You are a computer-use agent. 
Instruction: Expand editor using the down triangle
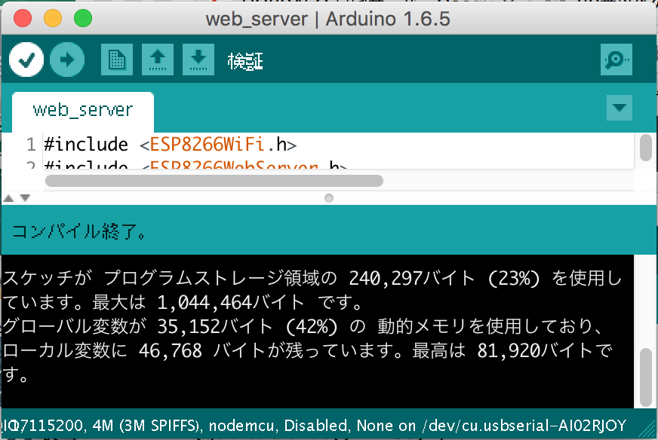(x=25, y=198)
